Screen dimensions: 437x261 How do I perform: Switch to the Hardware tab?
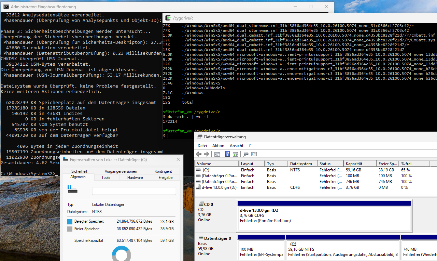135,178
